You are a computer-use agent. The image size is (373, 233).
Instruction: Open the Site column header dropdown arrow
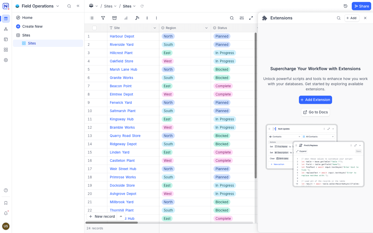(155, 28)
